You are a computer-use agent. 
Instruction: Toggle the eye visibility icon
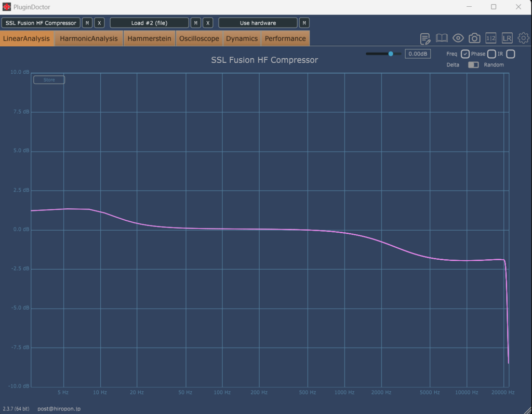458,38
